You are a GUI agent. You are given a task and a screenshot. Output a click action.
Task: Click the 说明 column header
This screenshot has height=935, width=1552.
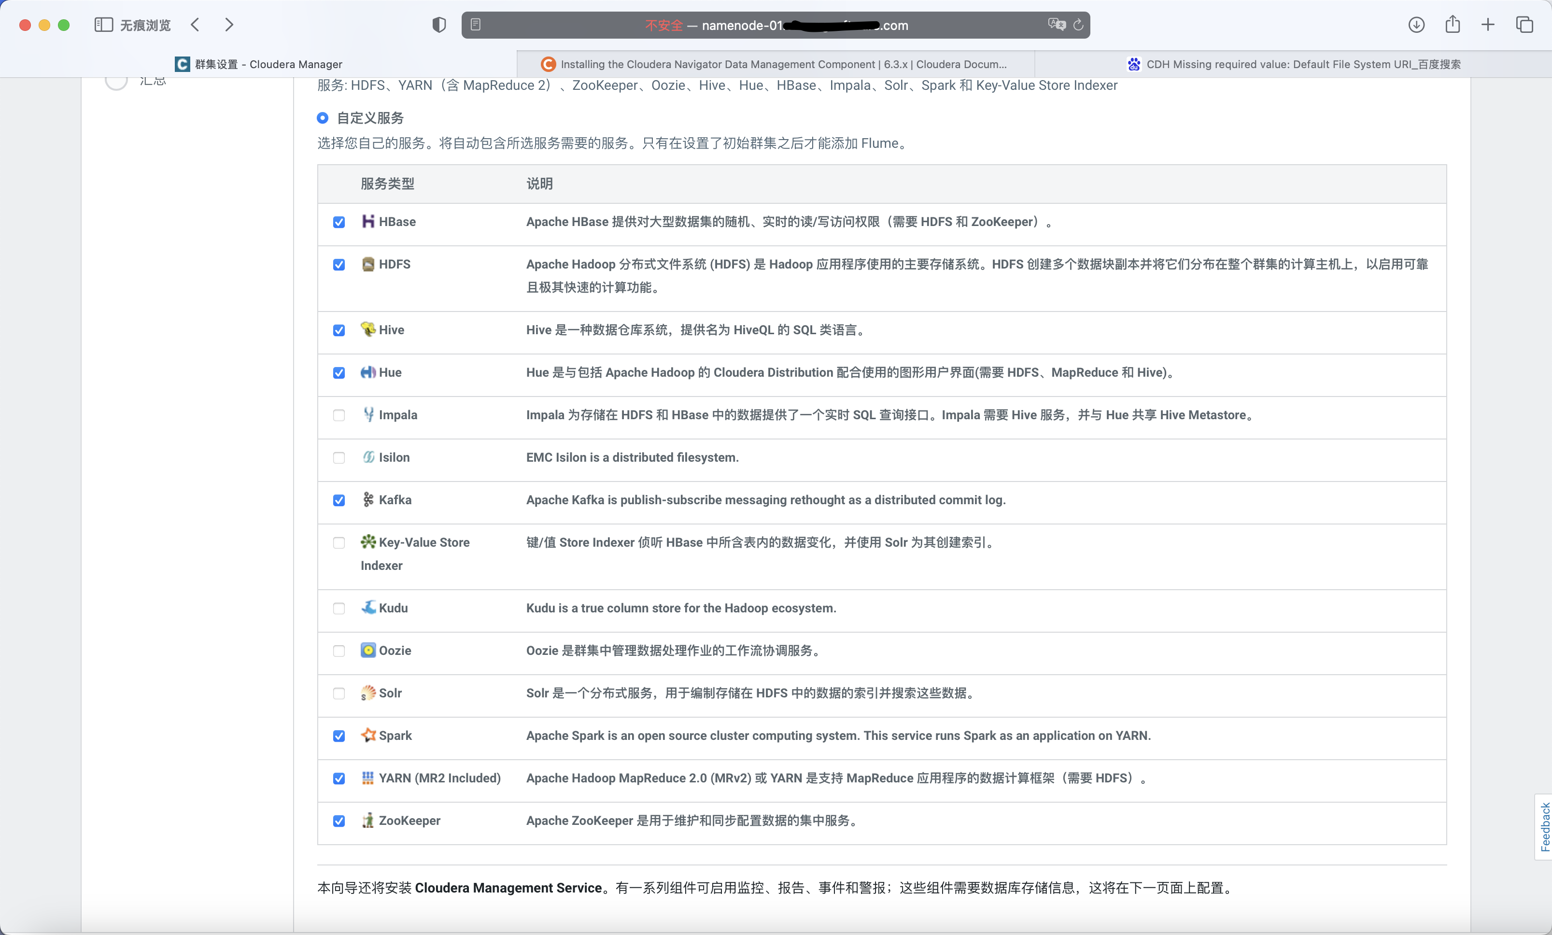point(540,184)
